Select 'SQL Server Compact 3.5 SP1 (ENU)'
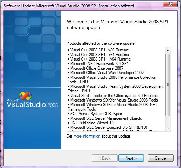The height and width of the screenshot is (168, 181). [x=107, y=127]
